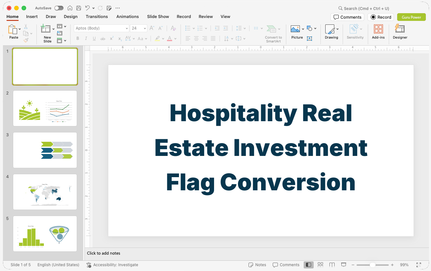Click the Center alignment icon

point(196,39)
